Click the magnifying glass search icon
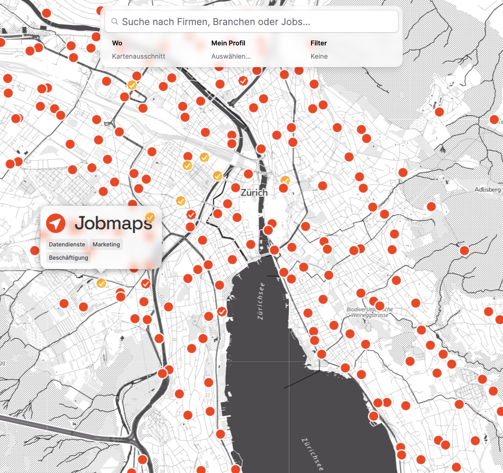This screenshot has height=473, width=503. pyautogui.click(x=114, y=22)
